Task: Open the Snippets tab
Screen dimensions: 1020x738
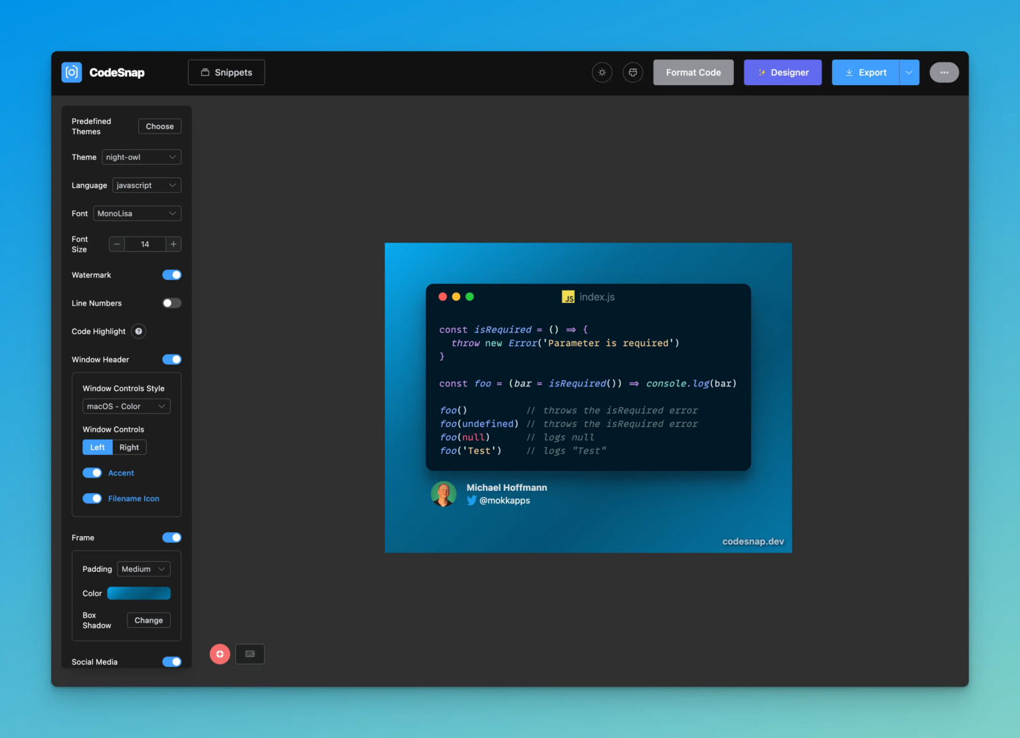Action: point(226,72)
